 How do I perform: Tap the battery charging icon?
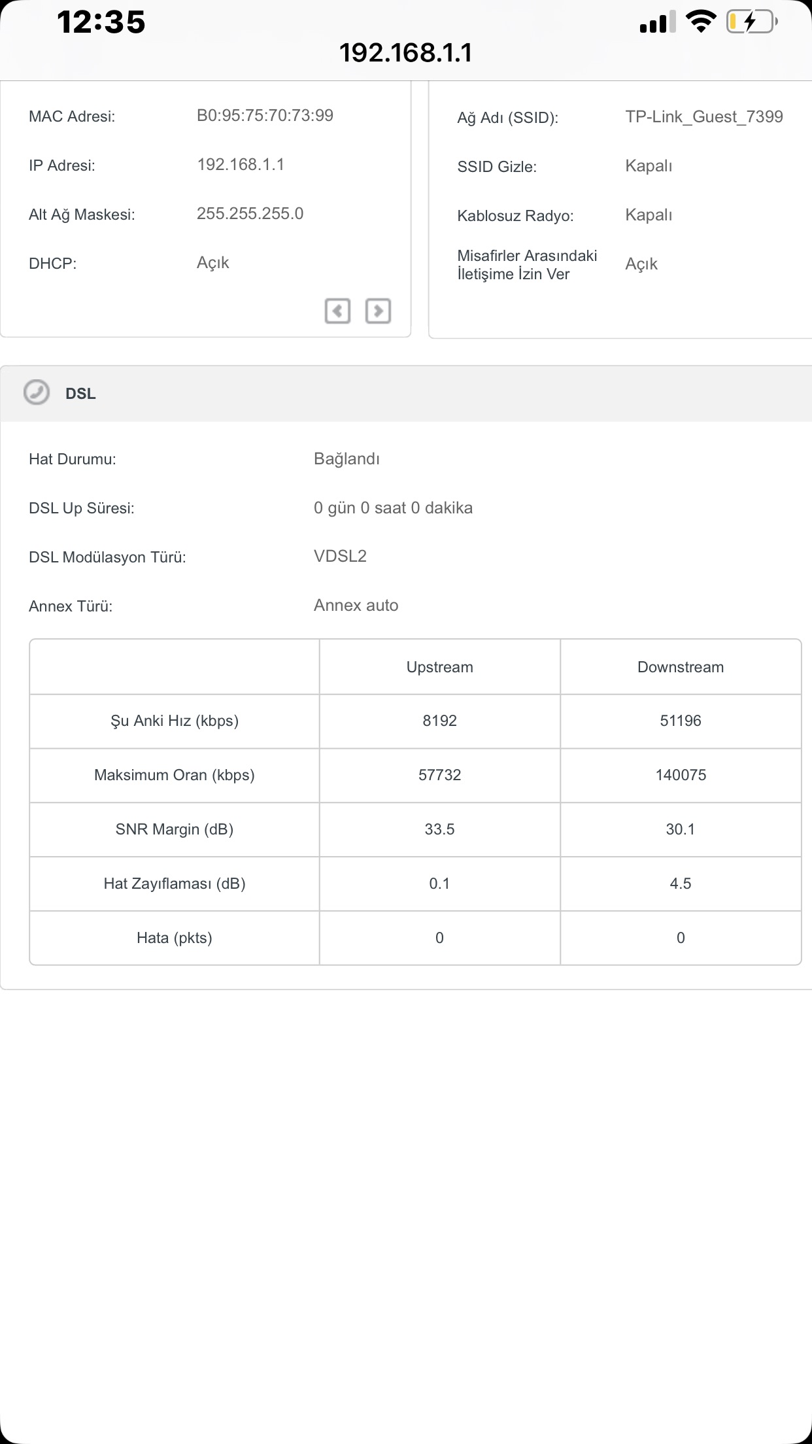tap(752, 22)
